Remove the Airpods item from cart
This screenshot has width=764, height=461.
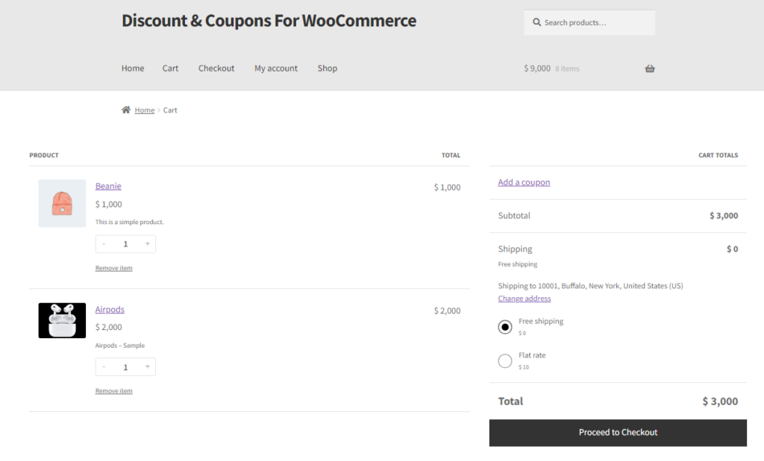(113, 391)
